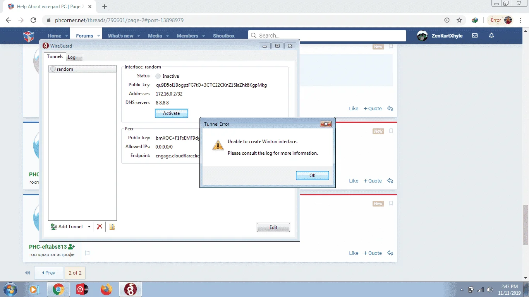Click the browser extension icon beside the star
529x297 pixels.
[475, 20]
